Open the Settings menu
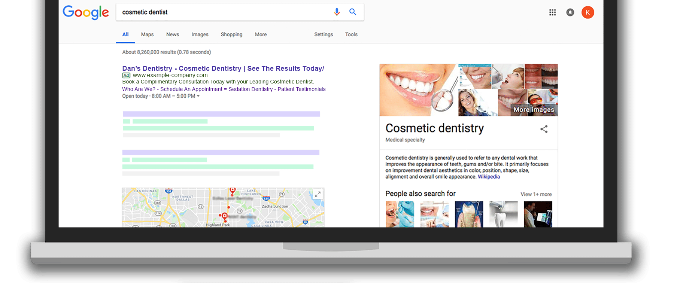The width and height of the screenshot is (674, 283). tap(324, 34)
